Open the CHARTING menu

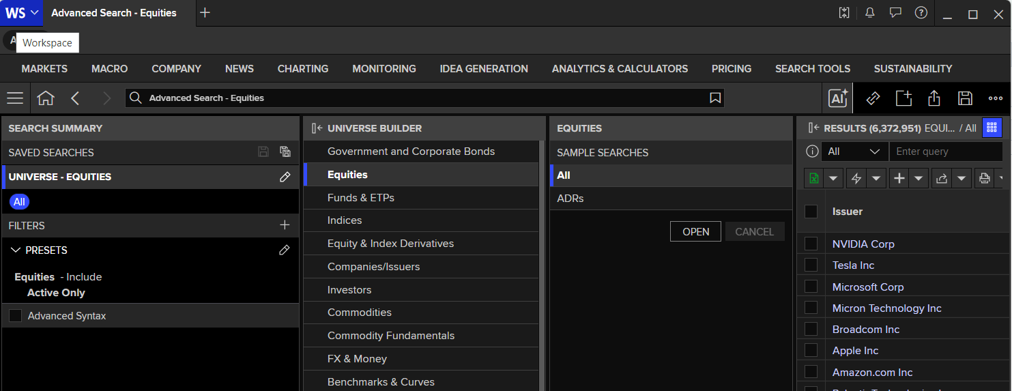click(x=303, y=69)
